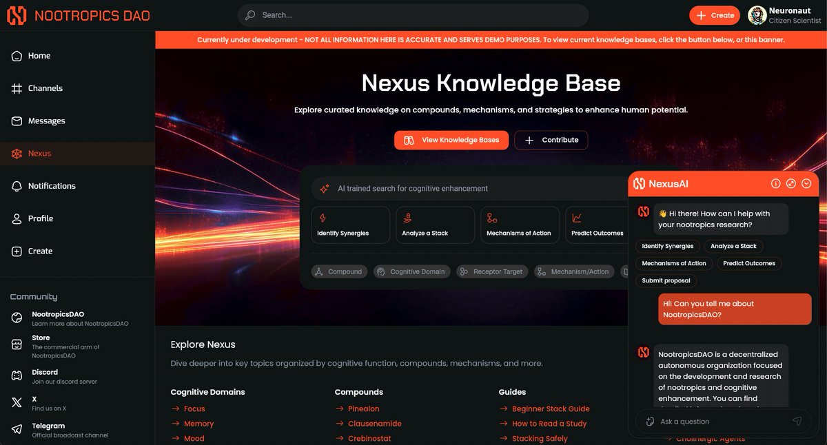
Task: Click the magnifier icon in the search bar
Action: (250, 15)
